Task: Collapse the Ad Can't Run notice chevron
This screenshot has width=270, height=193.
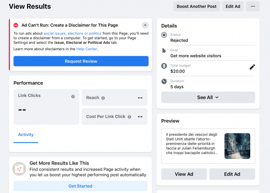Action: [145, 25]
